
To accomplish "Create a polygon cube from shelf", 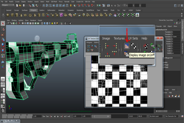I will click(12, 15).
